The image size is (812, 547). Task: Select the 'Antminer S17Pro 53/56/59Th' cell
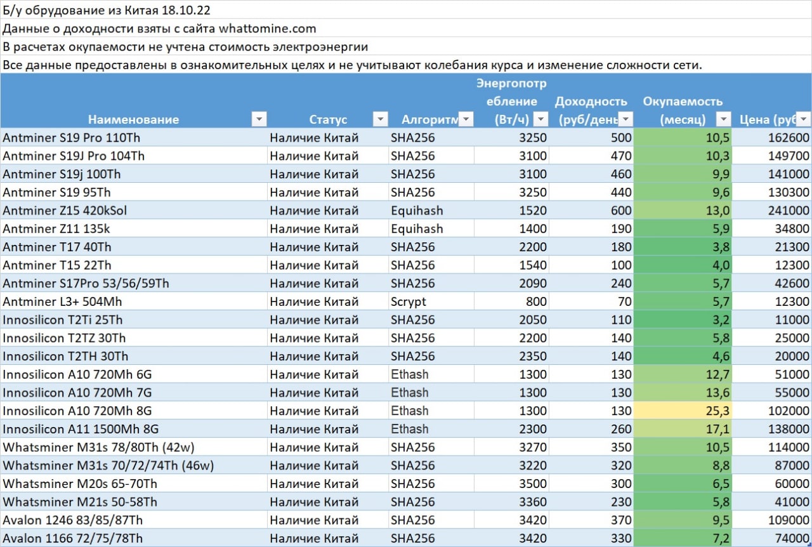tap(133, 284)
